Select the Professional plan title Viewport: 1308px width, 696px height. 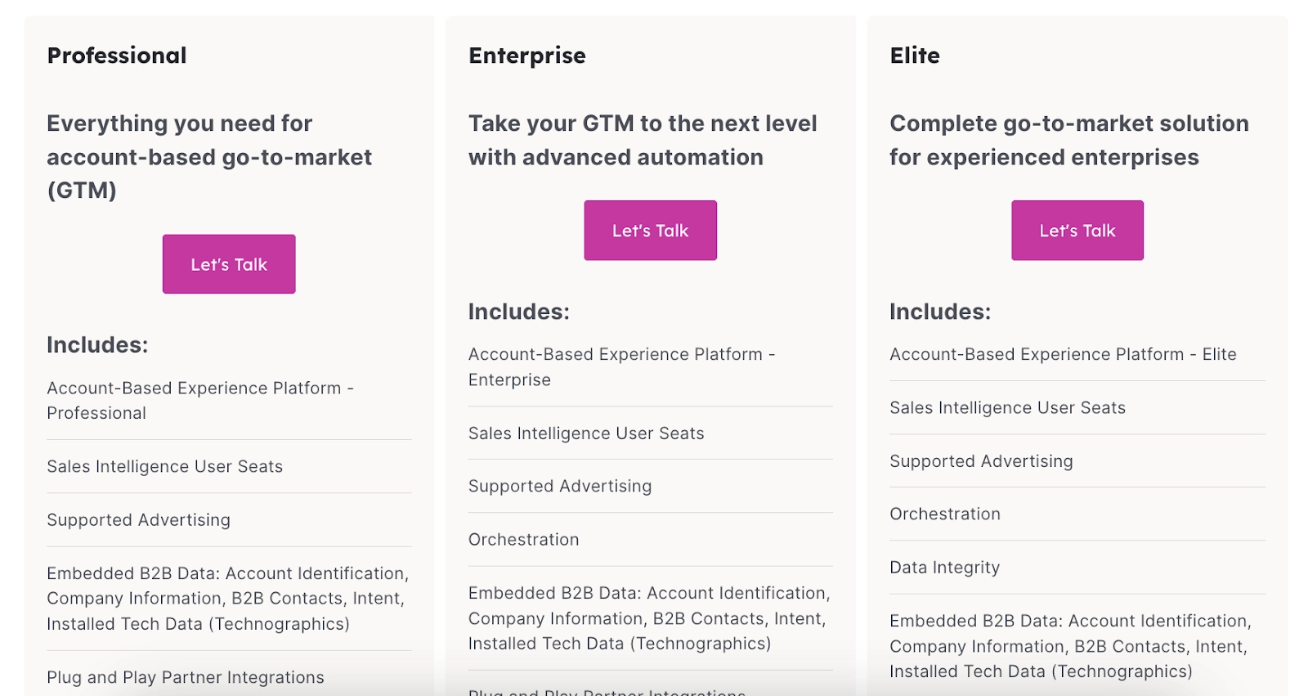click(117, 56)
